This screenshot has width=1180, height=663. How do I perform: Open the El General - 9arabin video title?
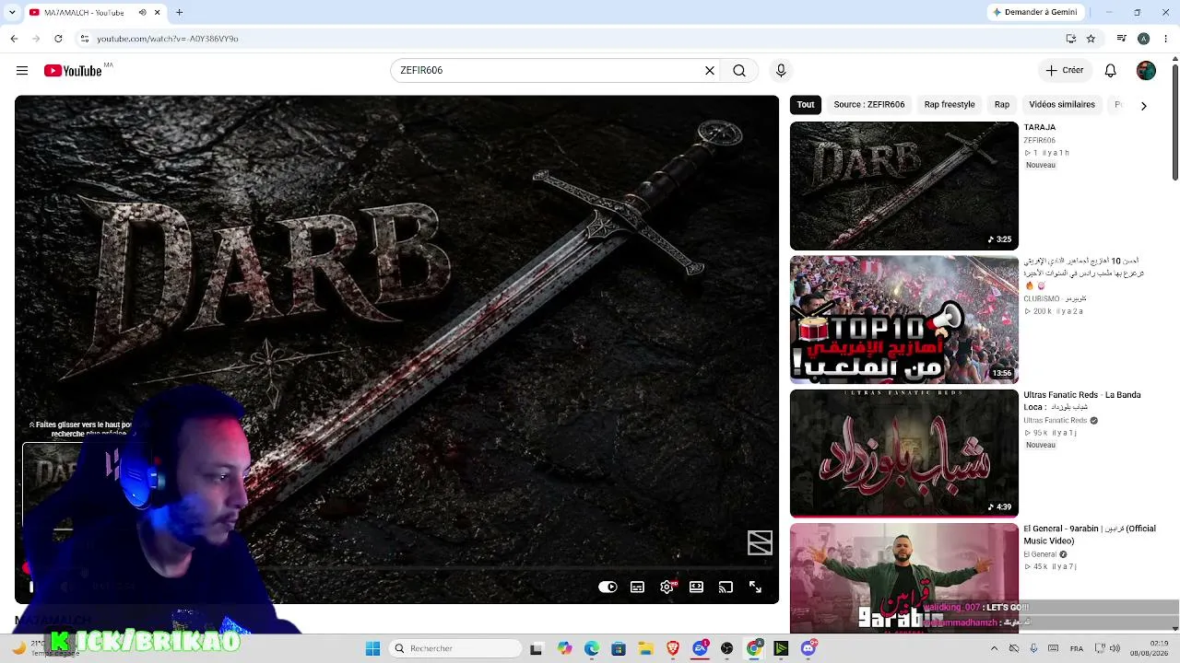(x=1090, y=535)
